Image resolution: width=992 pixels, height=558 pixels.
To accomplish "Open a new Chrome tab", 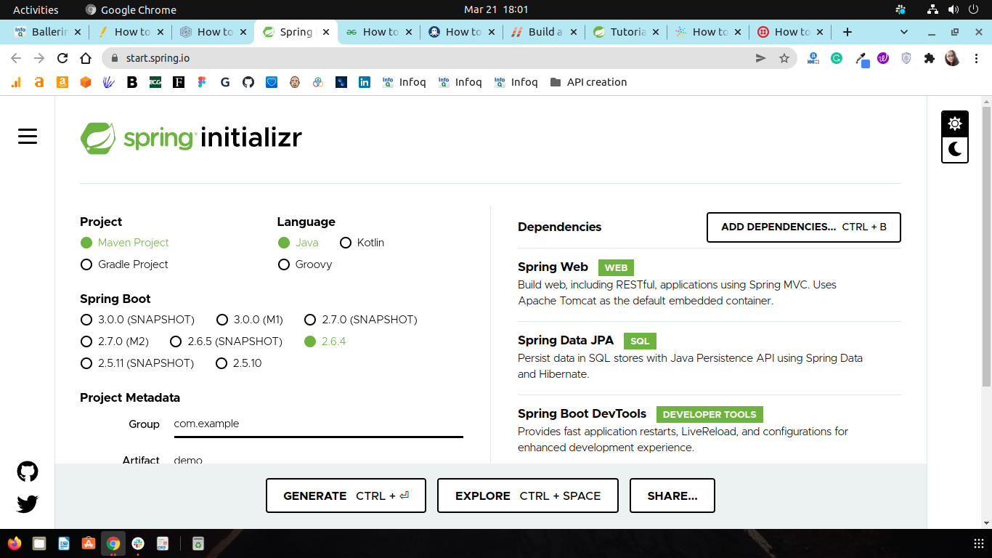I will click(847, 32).
